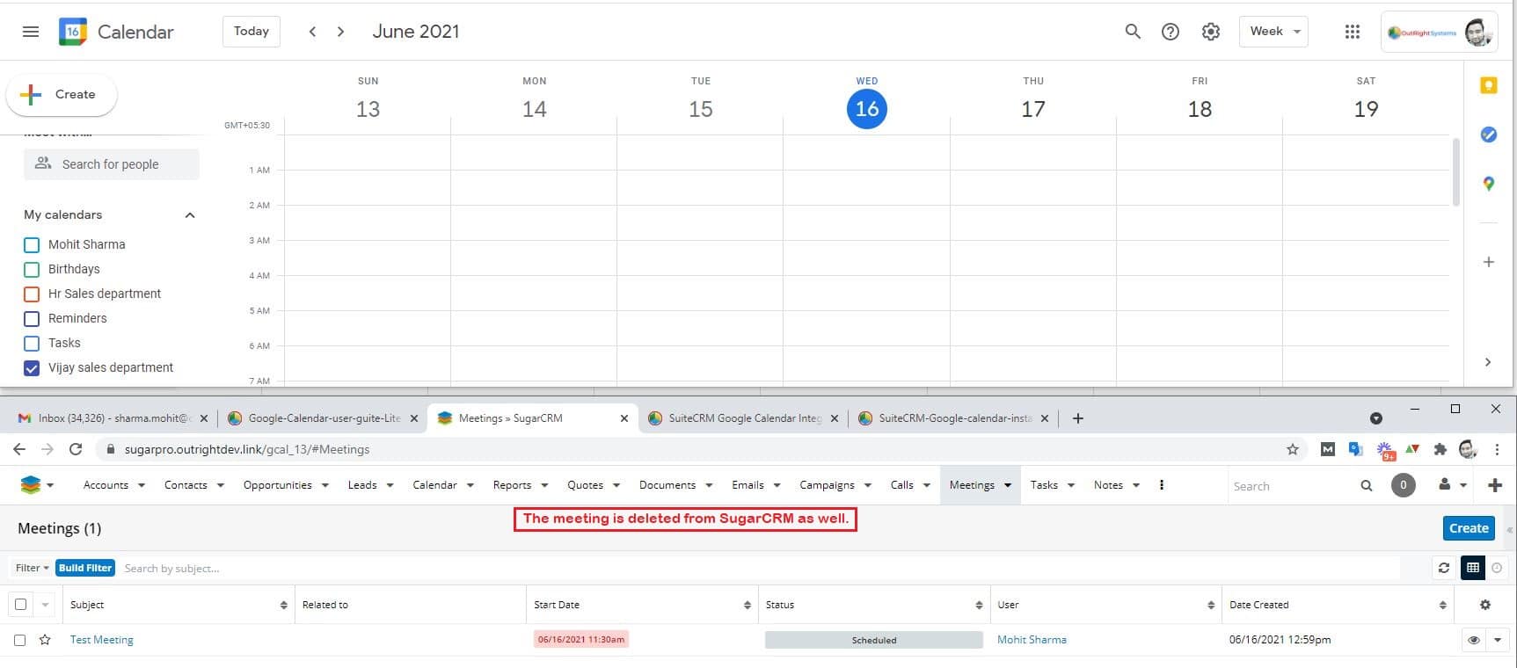Switch to Google-Calendar-user-guide tab
The height and width of the screenshot is (668, 1517).
point(323,418)
